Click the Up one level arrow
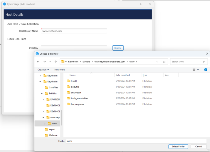210x152 pixels. 56,62
